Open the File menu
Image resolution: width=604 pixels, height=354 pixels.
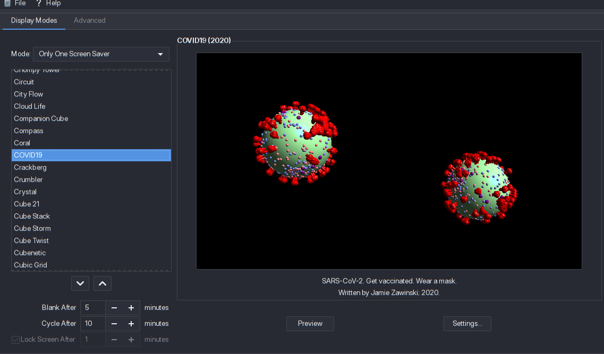(20, 3)
